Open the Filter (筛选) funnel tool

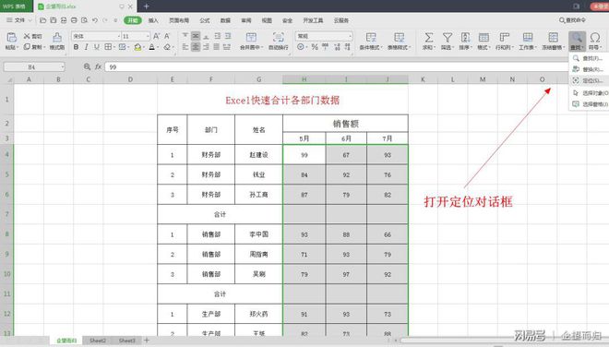tap(447, 38)
